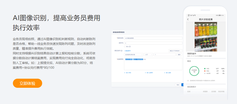This screenshot has height=104, width=237.
Task: Click the gray 未识别 legend swatch
Action: (205, 73)
